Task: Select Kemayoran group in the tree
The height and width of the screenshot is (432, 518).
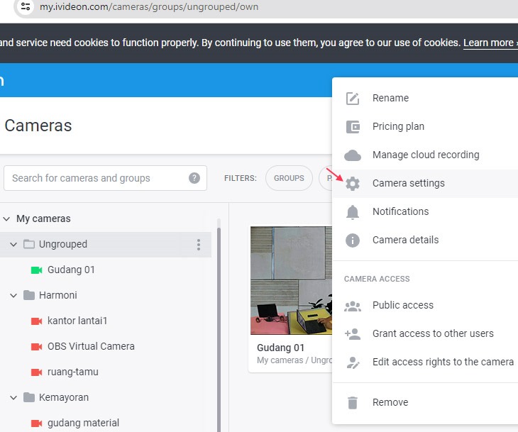Action: [64, 398]
